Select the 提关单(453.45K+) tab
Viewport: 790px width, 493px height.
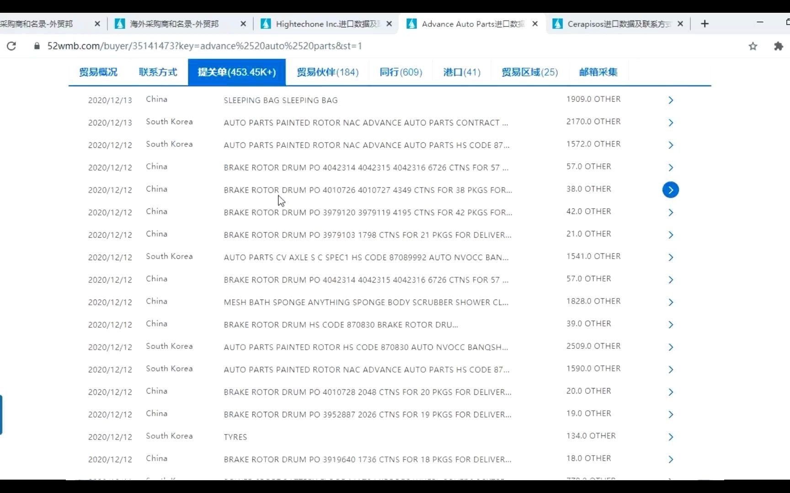click(x=237, y=72)
